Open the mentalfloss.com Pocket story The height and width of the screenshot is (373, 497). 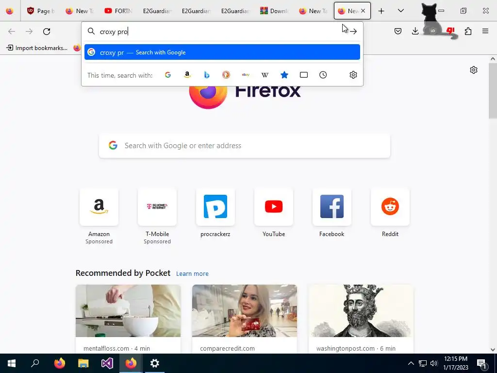(128, 319)
